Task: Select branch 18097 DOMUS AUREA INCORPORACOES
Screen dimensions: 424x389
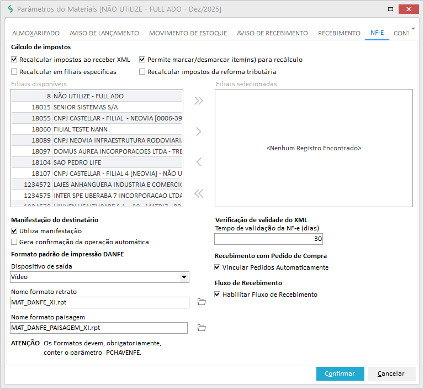Action: (x=97, y=151)
